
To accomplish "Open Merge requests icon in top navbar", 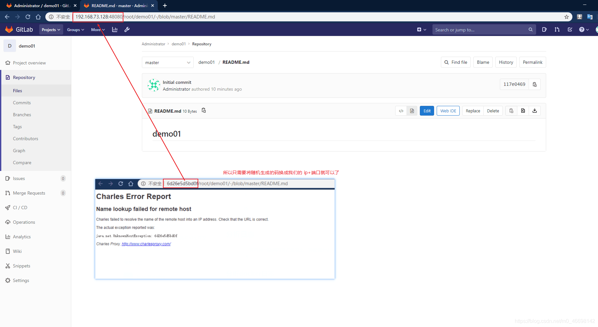I will pos(557,29).
